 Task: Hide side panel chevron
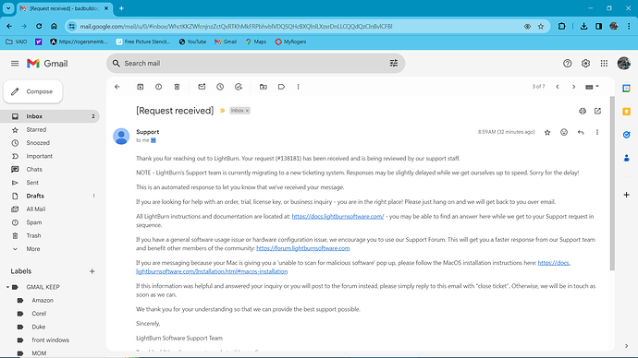626,346
